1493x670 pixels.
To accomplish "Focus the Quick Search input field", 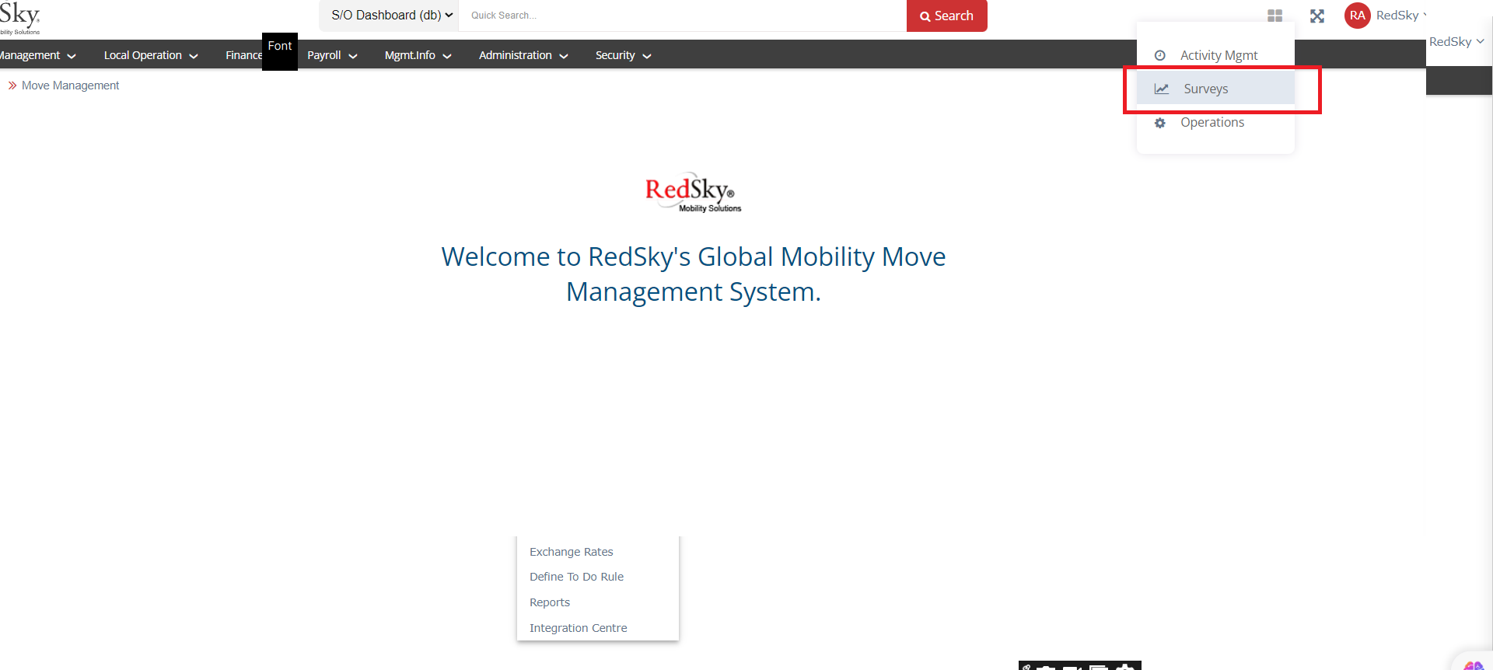I will [683, 16].
